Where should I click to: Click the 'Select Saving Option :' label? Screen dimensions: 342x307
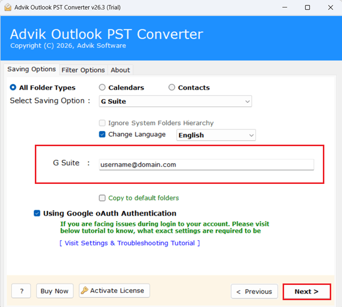(x=50, y=101)
